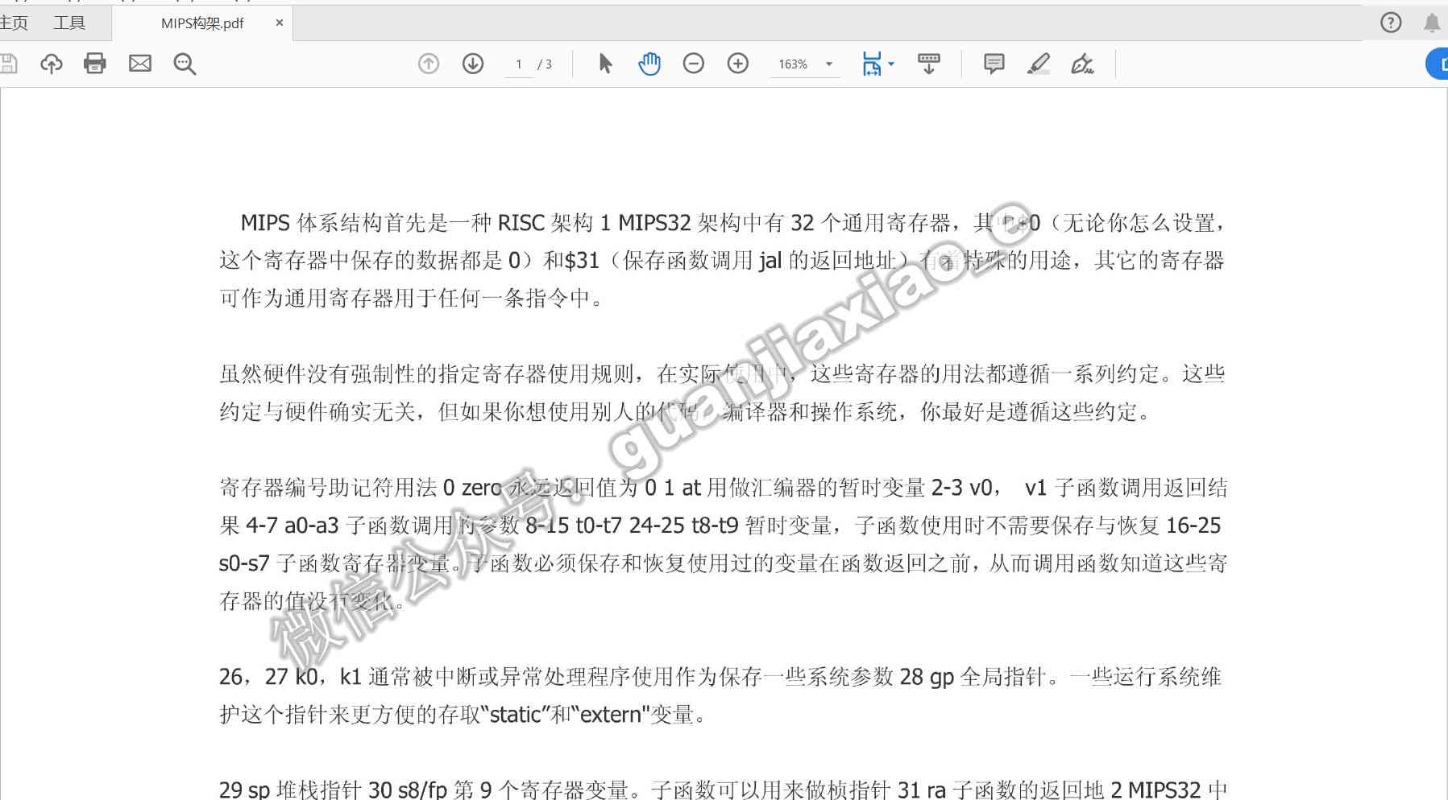Expand the page fit options arrow

click(x=891, y=64)
